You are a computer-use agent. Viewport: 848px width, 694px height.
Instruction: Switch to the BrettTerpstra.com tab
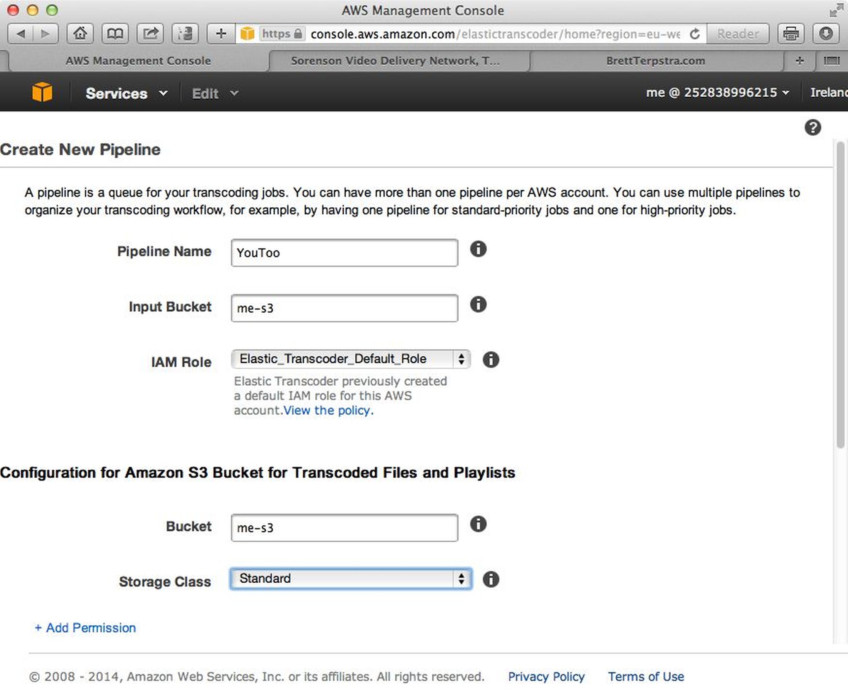655,61
